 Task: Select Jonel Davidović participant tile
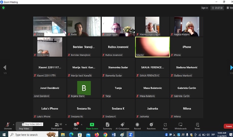pos(50,88)
